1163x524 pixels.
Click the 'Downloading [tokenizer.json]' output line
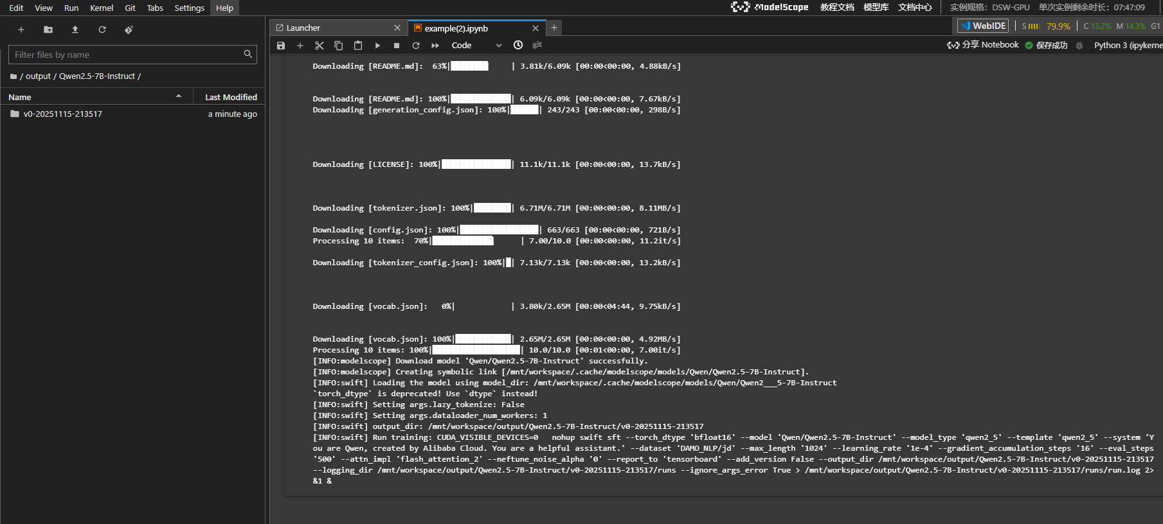(496, 208)
